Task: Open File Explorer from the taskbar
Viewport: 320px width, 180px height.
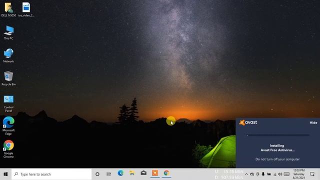Action: pos(132,173)
